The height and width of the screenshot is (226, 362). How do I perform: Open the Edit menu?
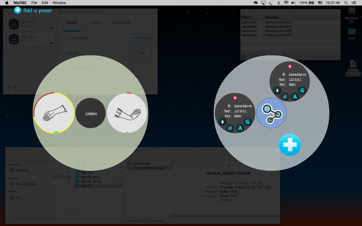click(x=45, y=3)
